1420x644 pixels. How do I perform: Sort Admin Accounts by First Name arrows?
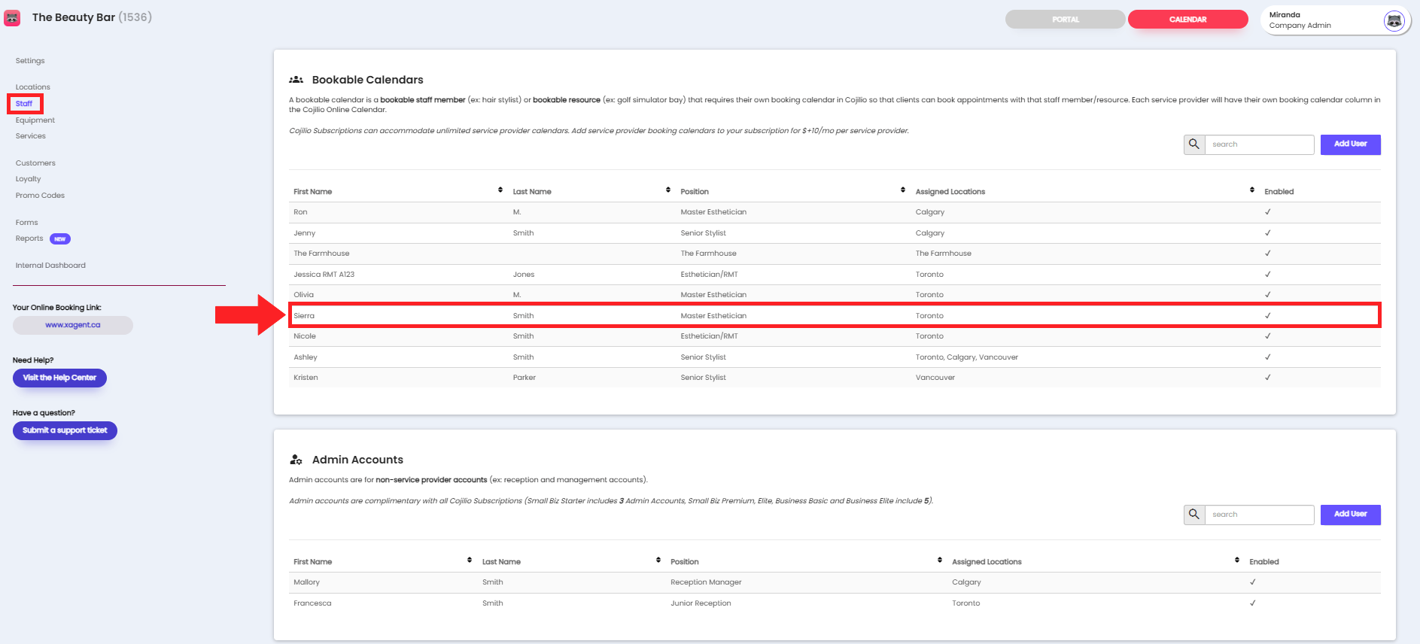(x=470, y=560)
